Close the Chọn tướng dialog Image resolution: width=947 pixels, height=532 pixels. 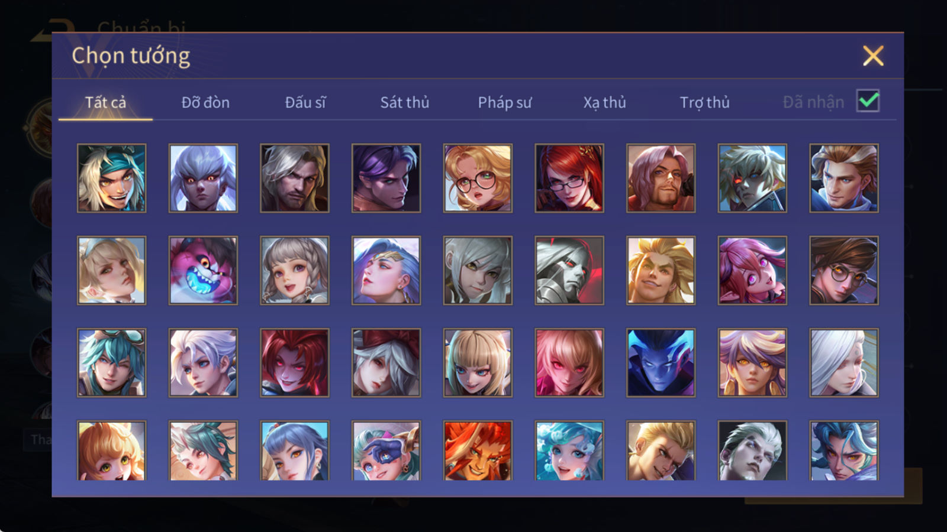point(873,56)
